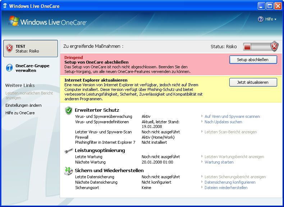Click Setup abschließen button
This screenshot has width=284, height=207.
click(x=253, y=60)
